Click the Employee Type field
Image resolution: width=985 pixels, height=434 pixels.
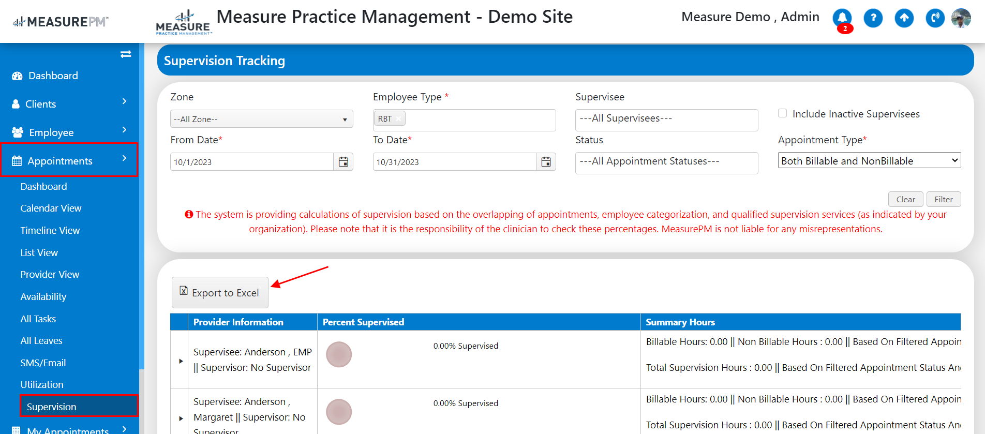[x=465, y=119]
